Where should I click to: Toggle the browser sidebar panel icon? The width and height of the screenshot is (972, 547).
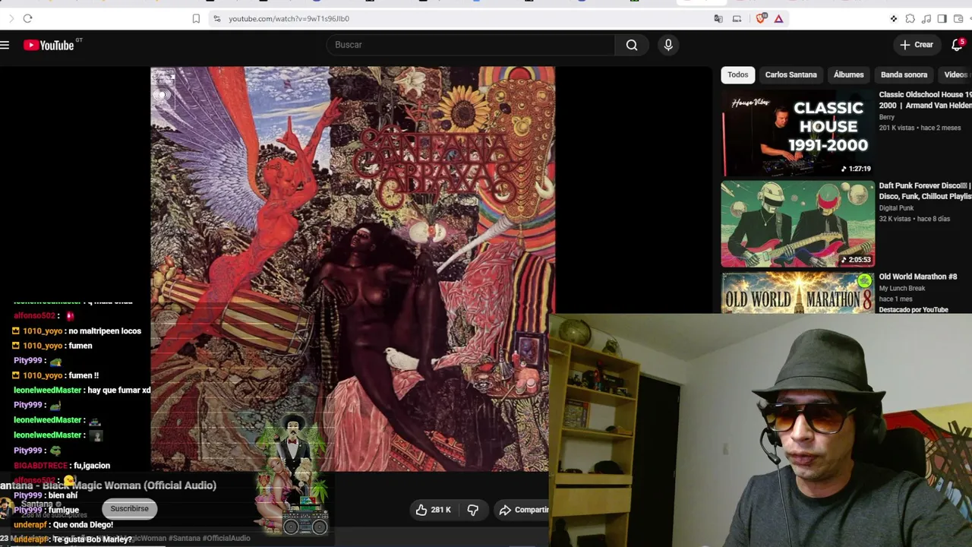tap(942, 18)
